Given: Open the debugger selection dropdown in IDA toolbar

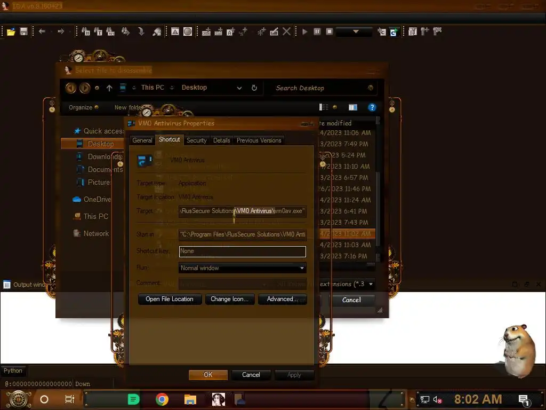Looking at the screenshot, I should (x=355, y=31).
